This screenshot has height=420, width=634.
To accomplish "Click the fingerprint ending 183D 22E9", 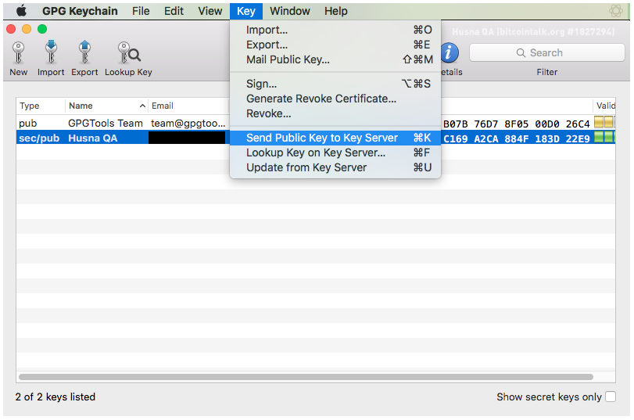I will tap(516, 138).
